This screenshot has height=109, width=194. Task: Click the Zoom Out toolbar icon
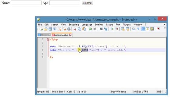click(x=116, y=29)
